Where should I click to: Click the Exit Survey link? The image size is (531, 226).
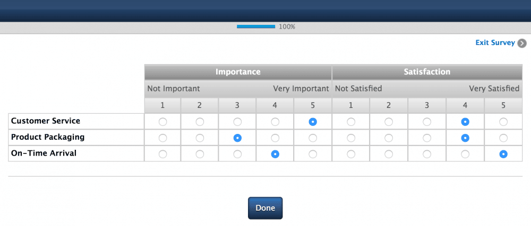(x=495, y=43)
